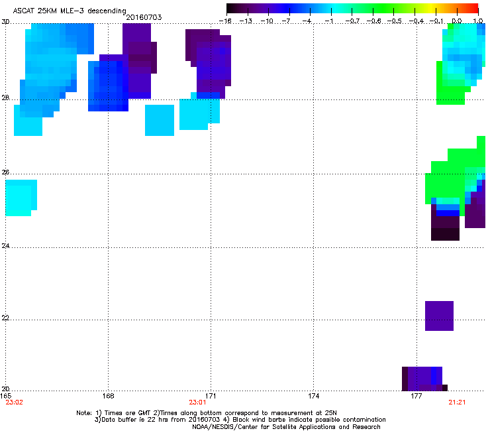Click the dark purple strip just above 20N

point(424,379)
